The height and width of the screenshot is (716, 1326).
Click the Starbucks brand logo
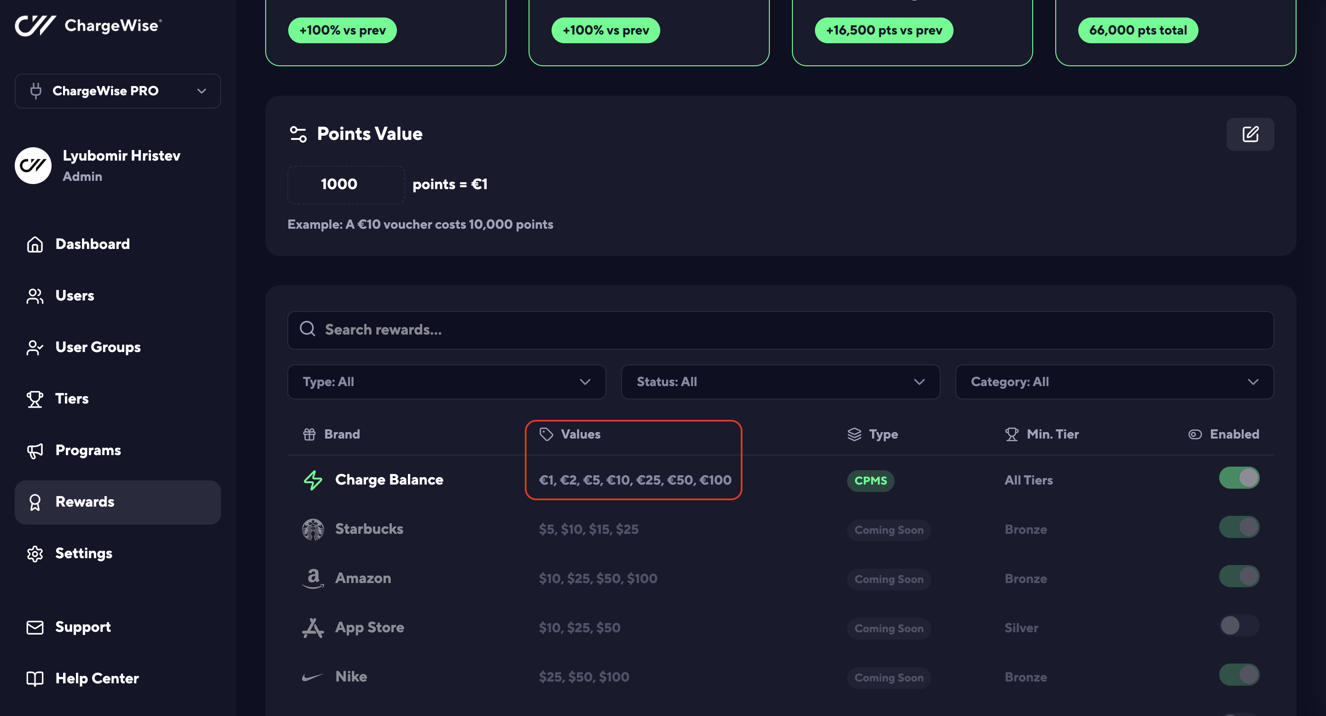point(313,529)
